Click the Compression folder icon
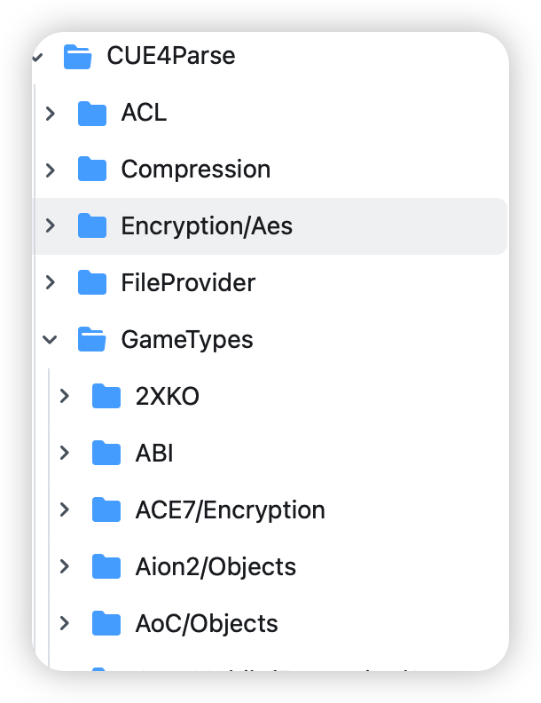541x703 pixels. click(91, 170)
